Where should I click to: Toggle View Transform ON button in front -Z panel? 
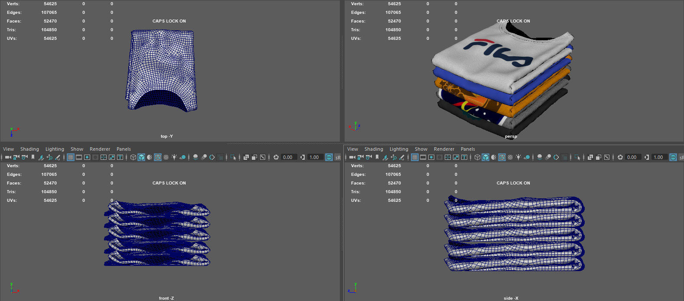pyautogui.click(x=329, y=157)
